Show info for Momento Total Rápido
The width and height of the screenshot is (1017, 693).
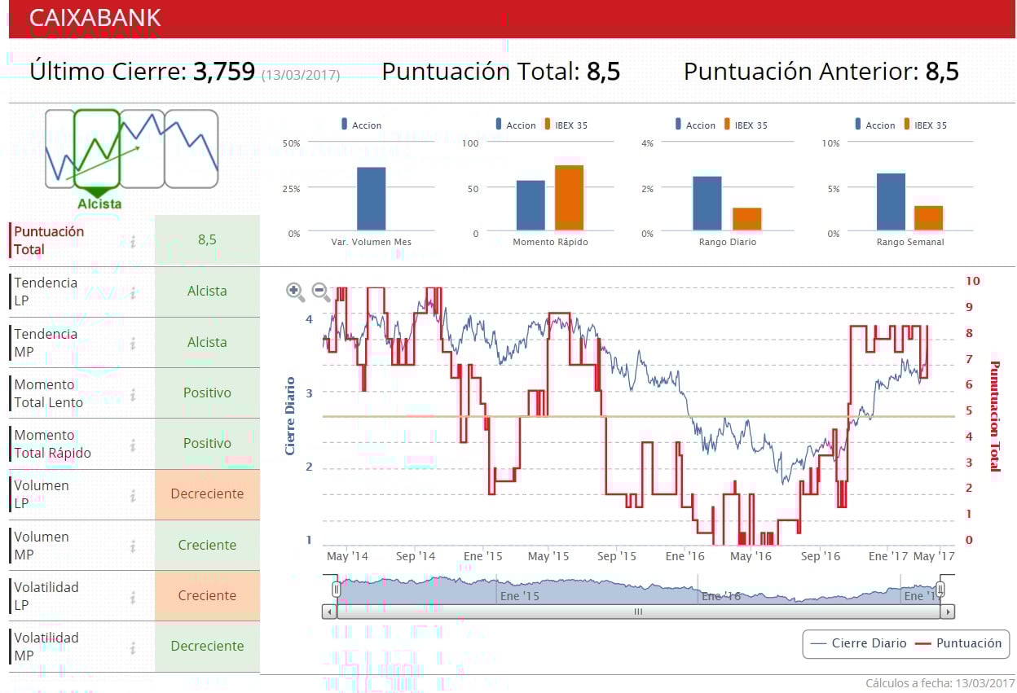133,444
